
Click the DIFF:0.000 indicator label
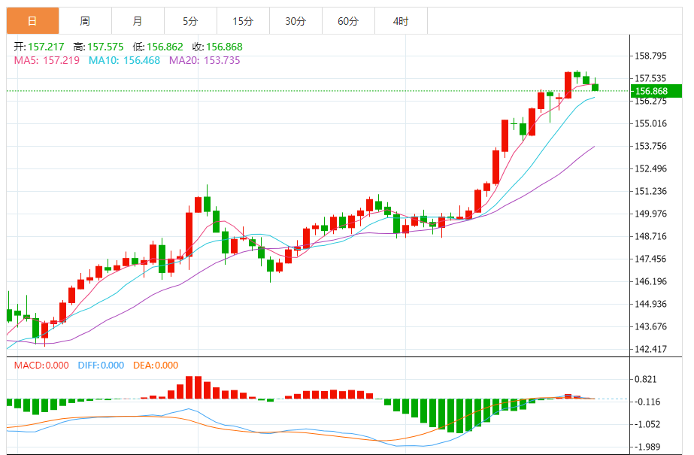[101, 366]
